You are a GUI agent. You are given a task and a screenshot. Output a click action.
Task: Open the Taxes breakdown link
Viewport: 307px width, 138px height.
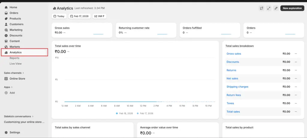pyautogui.click(x=230, y=103)
